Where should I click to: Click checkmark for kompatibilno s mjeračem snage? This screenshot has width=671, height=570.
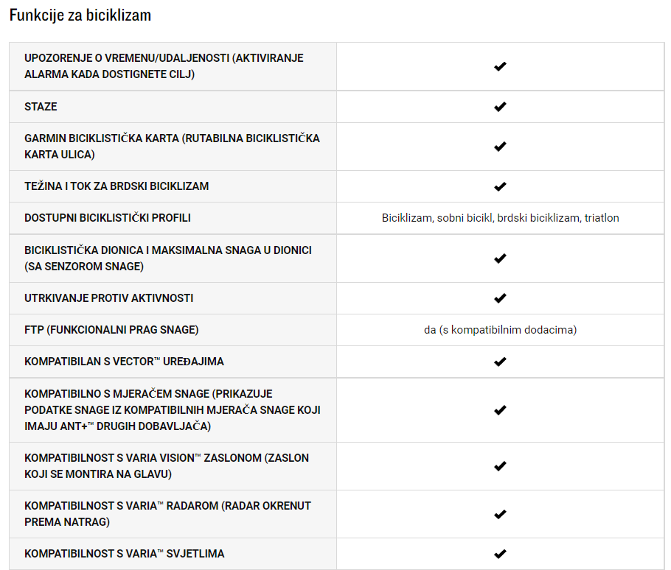point(500,410)
